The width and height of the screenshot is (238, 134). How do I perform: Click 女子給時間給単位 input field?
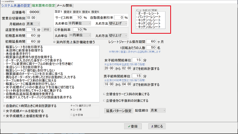point(137,60)
